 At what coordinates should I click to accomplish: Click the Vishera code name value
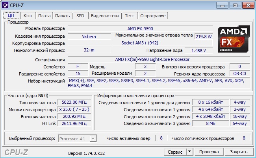pos(89,37)
